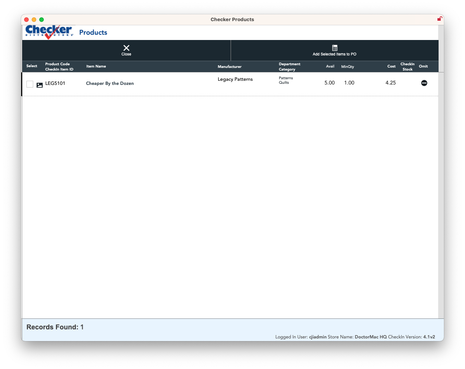Sort by the Item Name column header
The height and width of the screenshot is (369, 465).
pyautogui.click(x=96, y=66)
